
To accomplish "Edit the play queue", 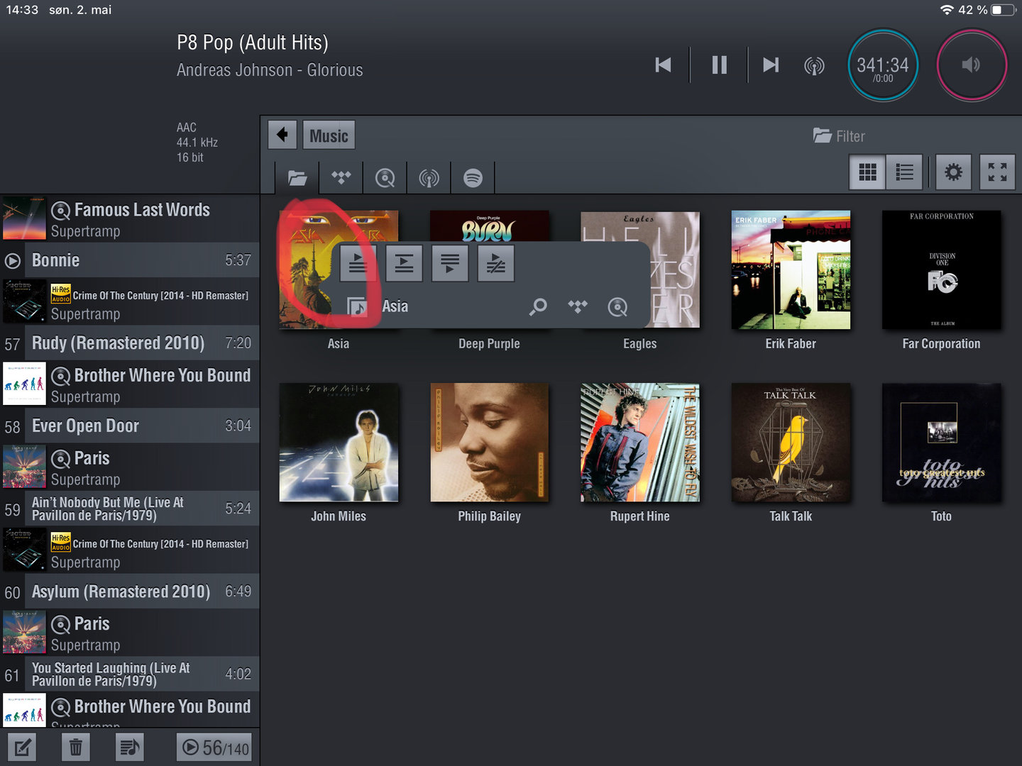I will (x=22, y=747).
